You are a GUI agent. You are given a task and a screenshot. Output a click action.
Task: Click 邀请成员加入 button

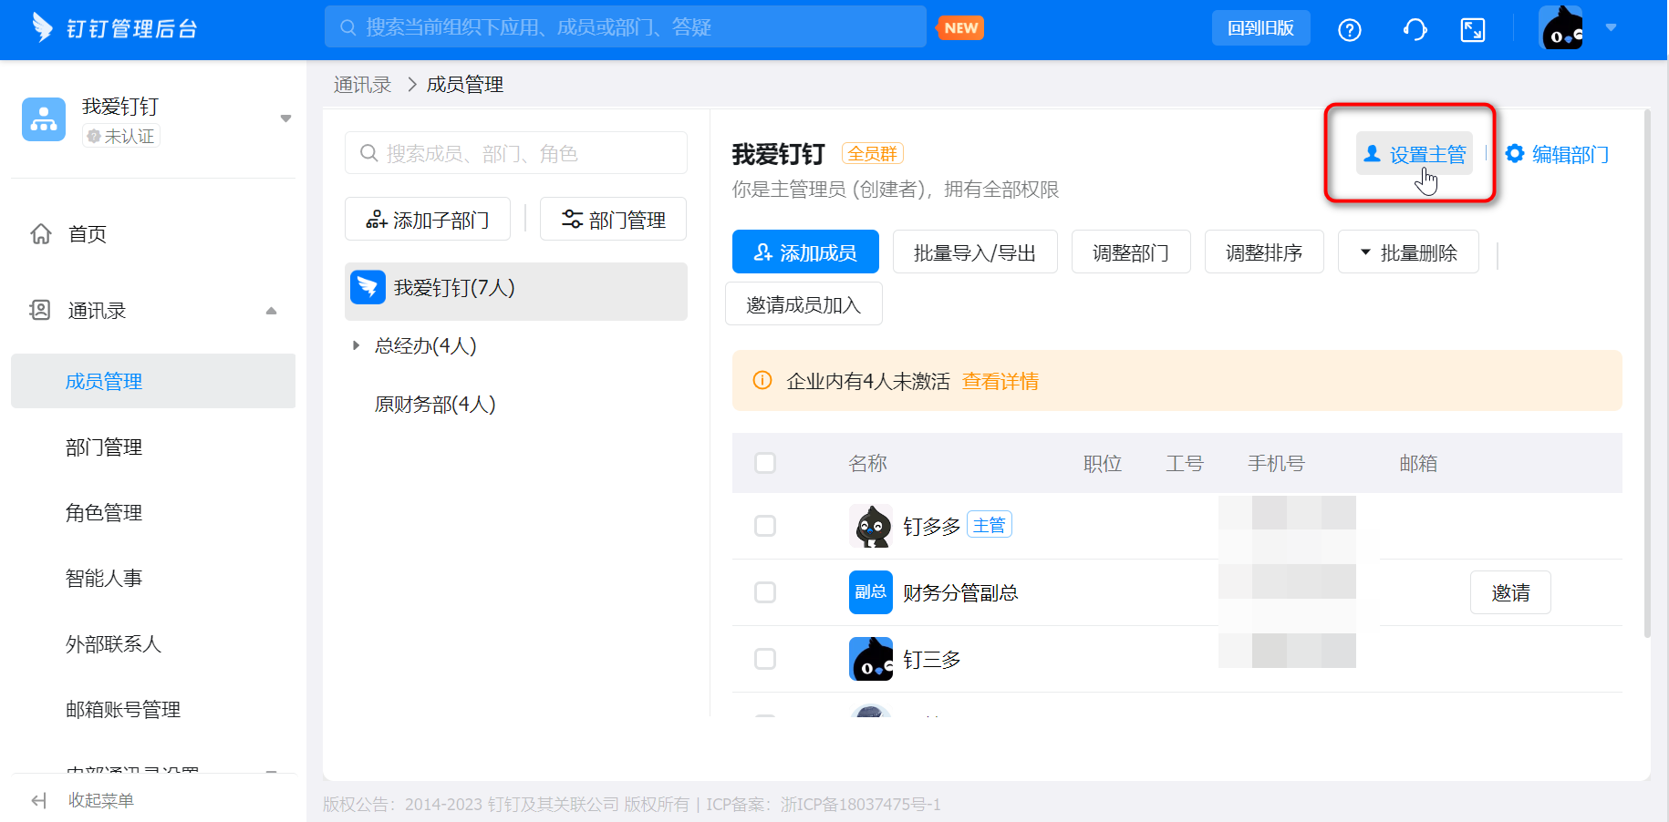[x=803, y=304]
